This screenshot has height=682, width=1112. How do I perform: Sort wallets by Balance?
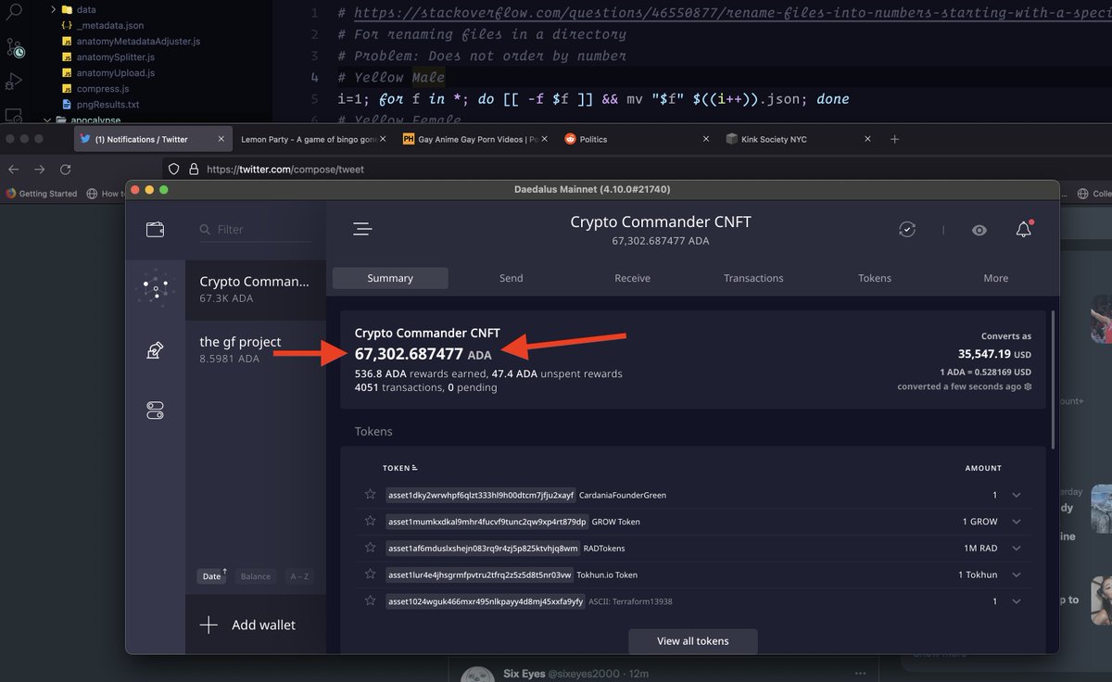256,576
